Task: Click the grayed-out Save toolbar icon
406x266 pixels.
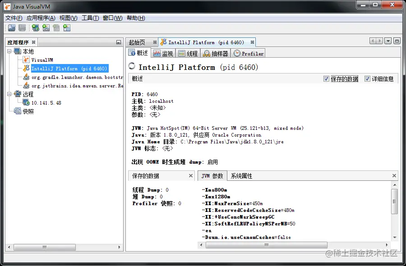Action: pos(22,28)
